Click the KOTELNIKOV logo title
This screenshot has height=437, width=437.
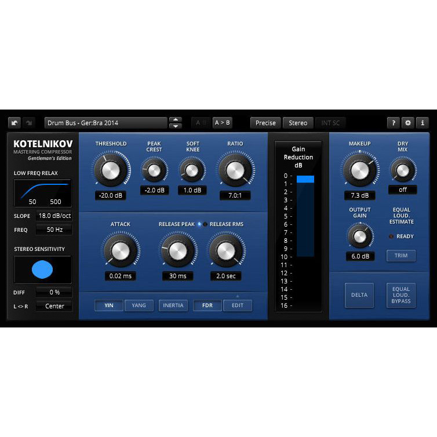click(43, 144)
